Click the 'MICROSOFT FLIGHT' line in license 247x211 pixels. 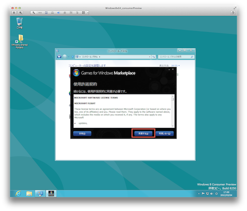(x=85, y=103)
